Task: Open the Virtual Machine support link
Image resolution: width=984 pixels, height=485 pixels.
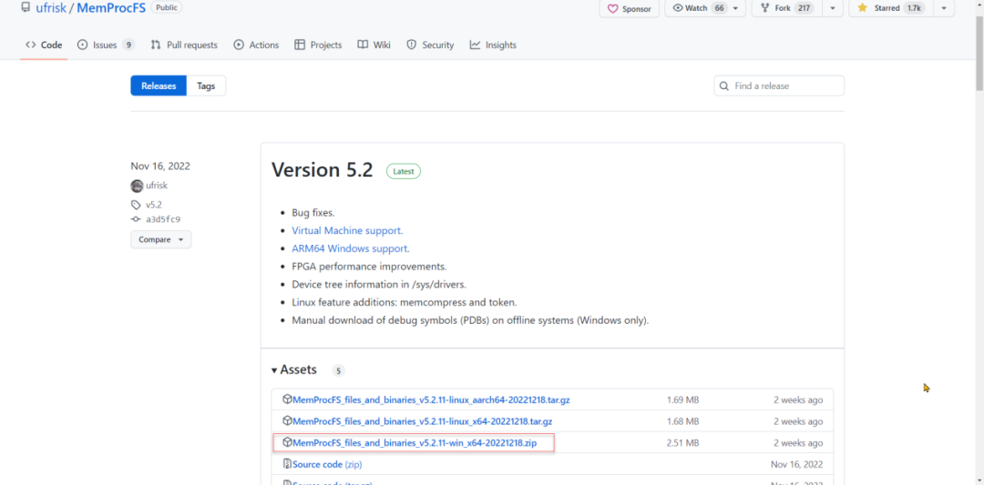Action: pos(347,230)
